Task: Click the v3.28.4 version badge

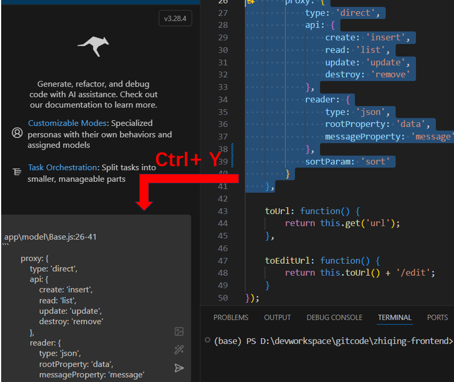Action: pyautogui.click(x=175, y=18)
